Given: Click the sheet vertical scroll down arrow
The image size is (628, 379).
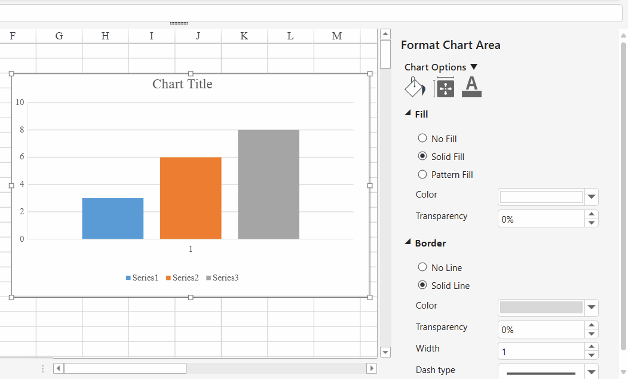Looking at the screenshot, I should click(385, 353).
